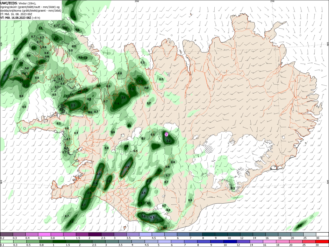This screenshot has height=247, width=329.
Task: Click the '1.2' value on the offshore southeast rain patch
Action: tap(300, 226)
